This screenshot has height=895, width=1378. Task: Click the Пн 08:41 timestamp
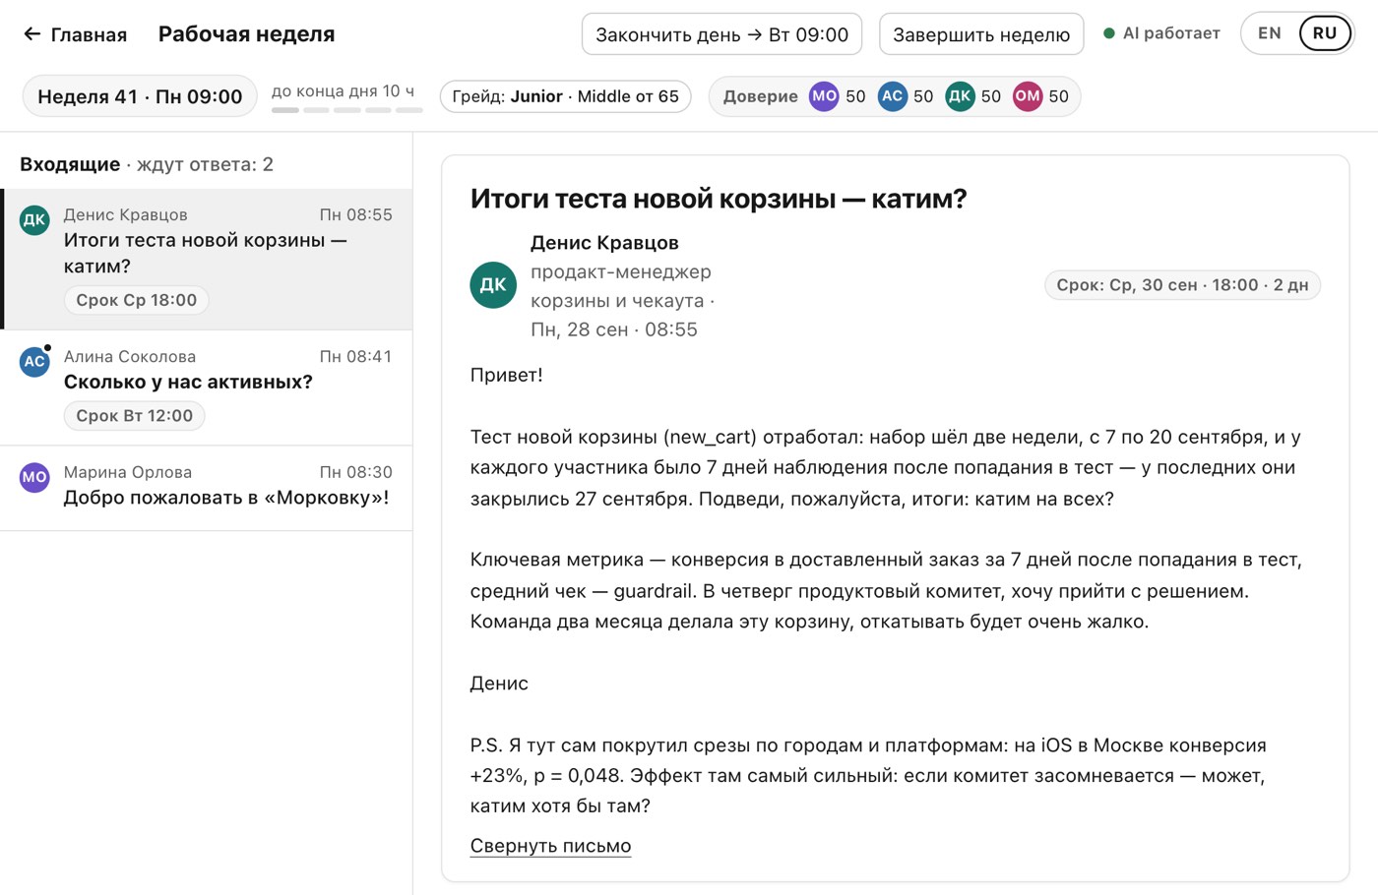(355, 356)
